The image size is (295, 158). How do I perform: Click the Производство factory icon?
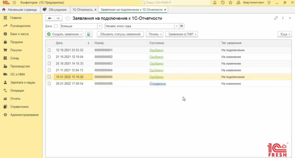5,66
